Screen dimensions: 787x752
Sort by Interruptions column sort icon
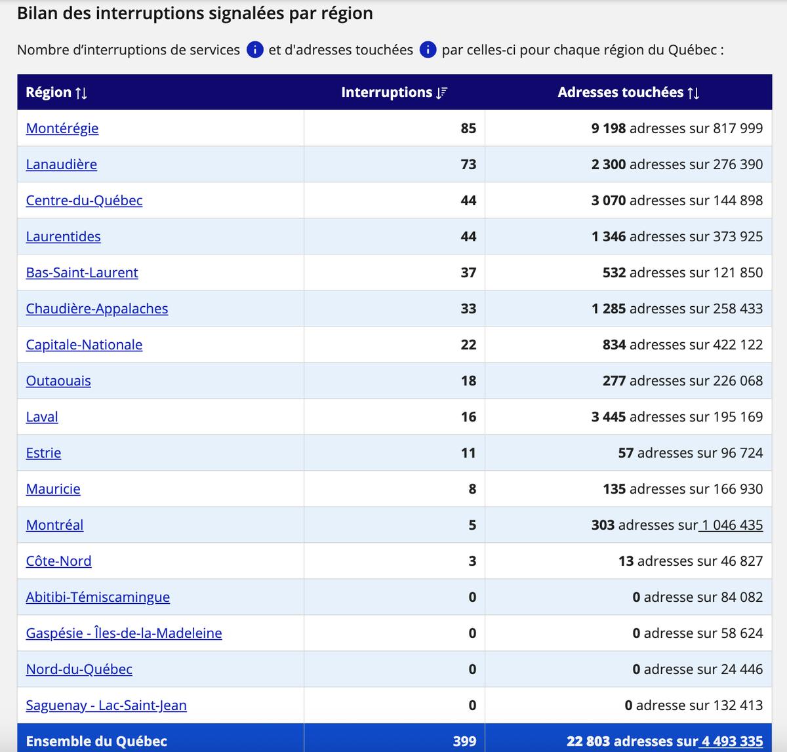coord(441,93)
